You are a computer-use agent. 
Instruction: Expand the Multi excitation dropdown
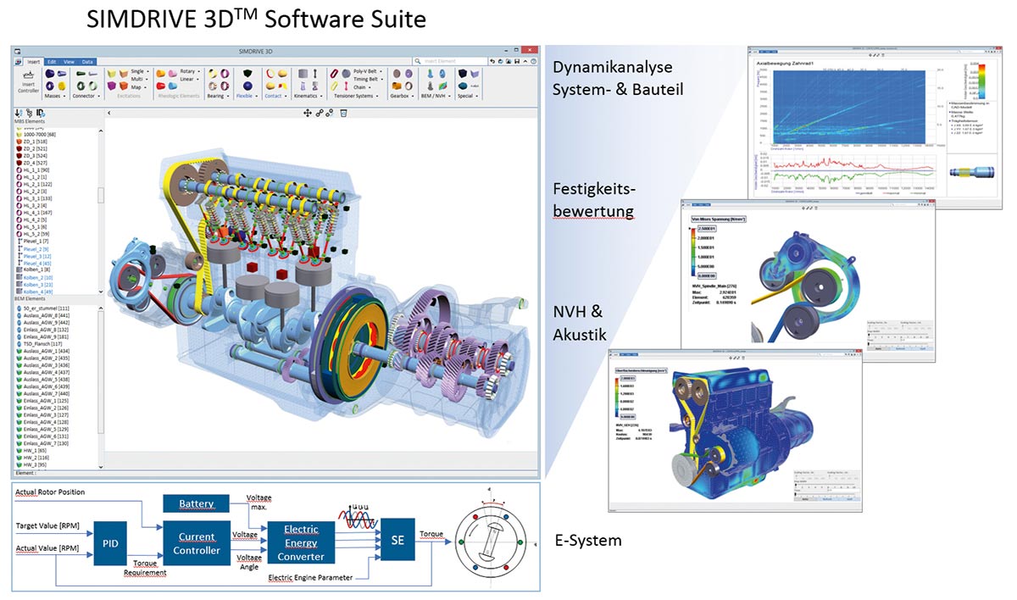point(140,79)
